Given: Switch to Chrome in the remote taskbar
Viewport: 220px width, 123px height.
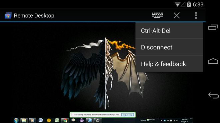Looking at the screenshot, I should tap(65, 120).
